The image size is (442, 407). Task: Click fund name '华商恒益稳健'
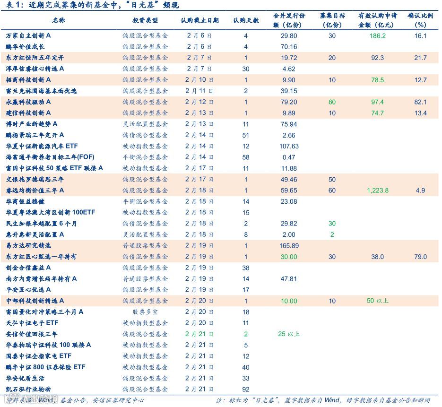click(25, 201)
